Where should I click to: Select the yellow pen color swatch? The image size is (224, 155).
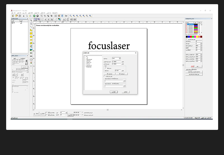[x=197, y=37]
